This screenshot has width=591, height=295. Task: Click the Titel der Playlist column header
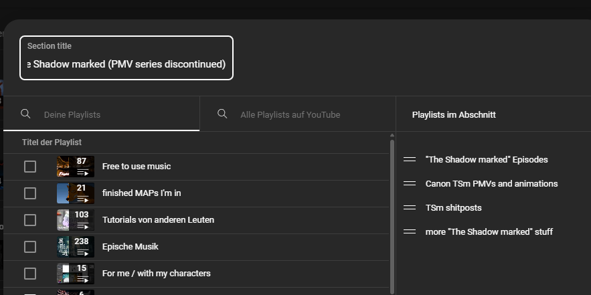52,142
